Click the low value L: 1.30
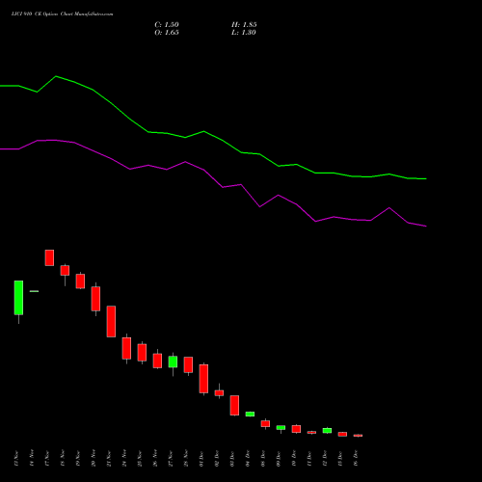The width and height of the screenshot is (482, 482). coord(244,33)
